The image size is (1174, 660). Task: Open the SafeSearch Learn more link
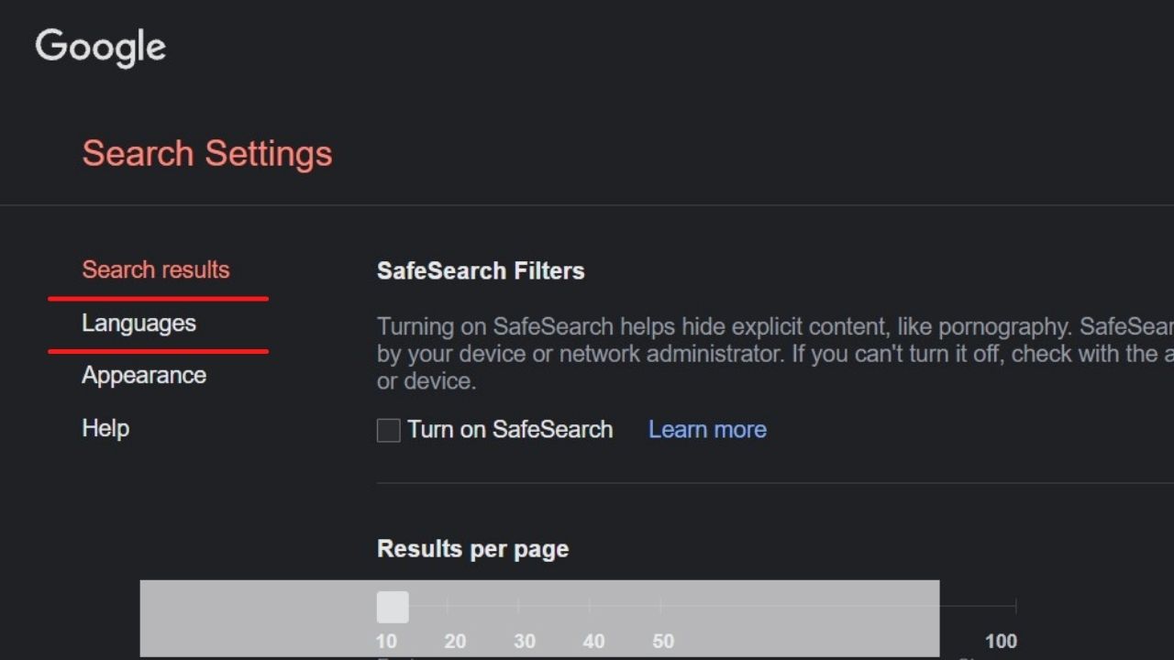tap(707, 430)
